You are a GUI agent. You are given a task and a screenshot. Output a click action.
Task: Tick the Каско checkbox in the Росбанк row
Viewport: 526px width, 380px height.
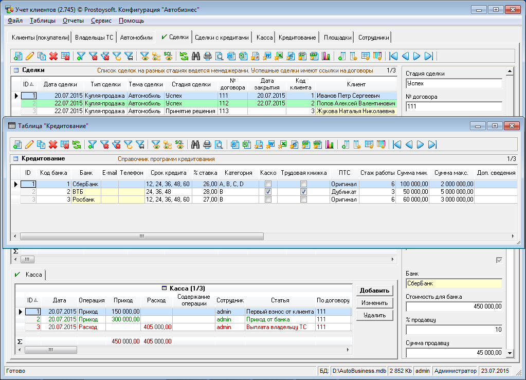click(268, 200)
